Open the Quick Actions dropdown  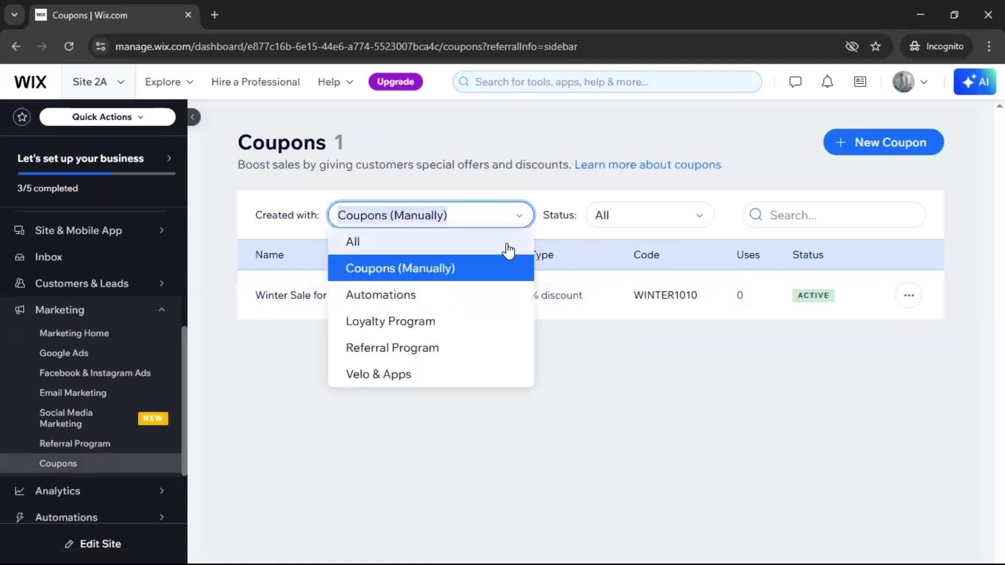tap(107, 117)
